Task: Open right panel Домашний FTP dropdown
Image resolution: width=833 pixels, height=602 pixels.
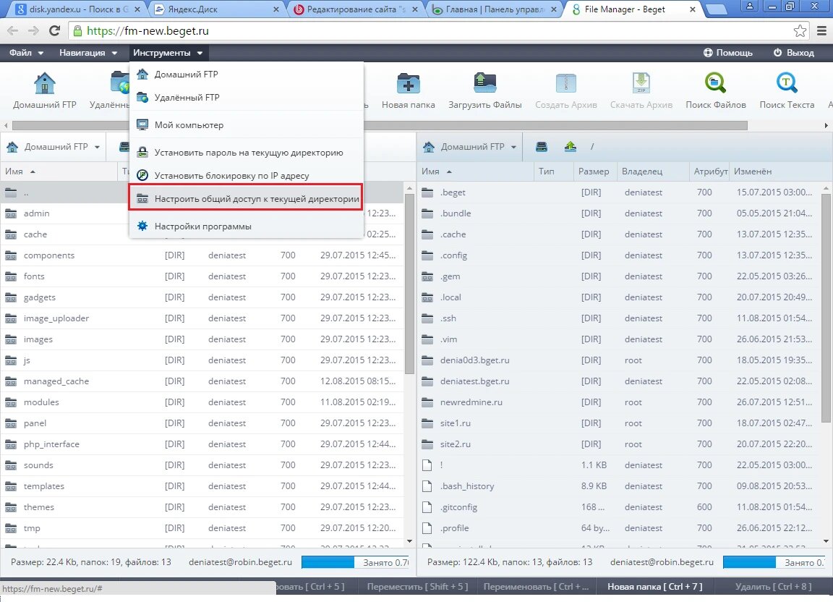Action: click(469, 146)
